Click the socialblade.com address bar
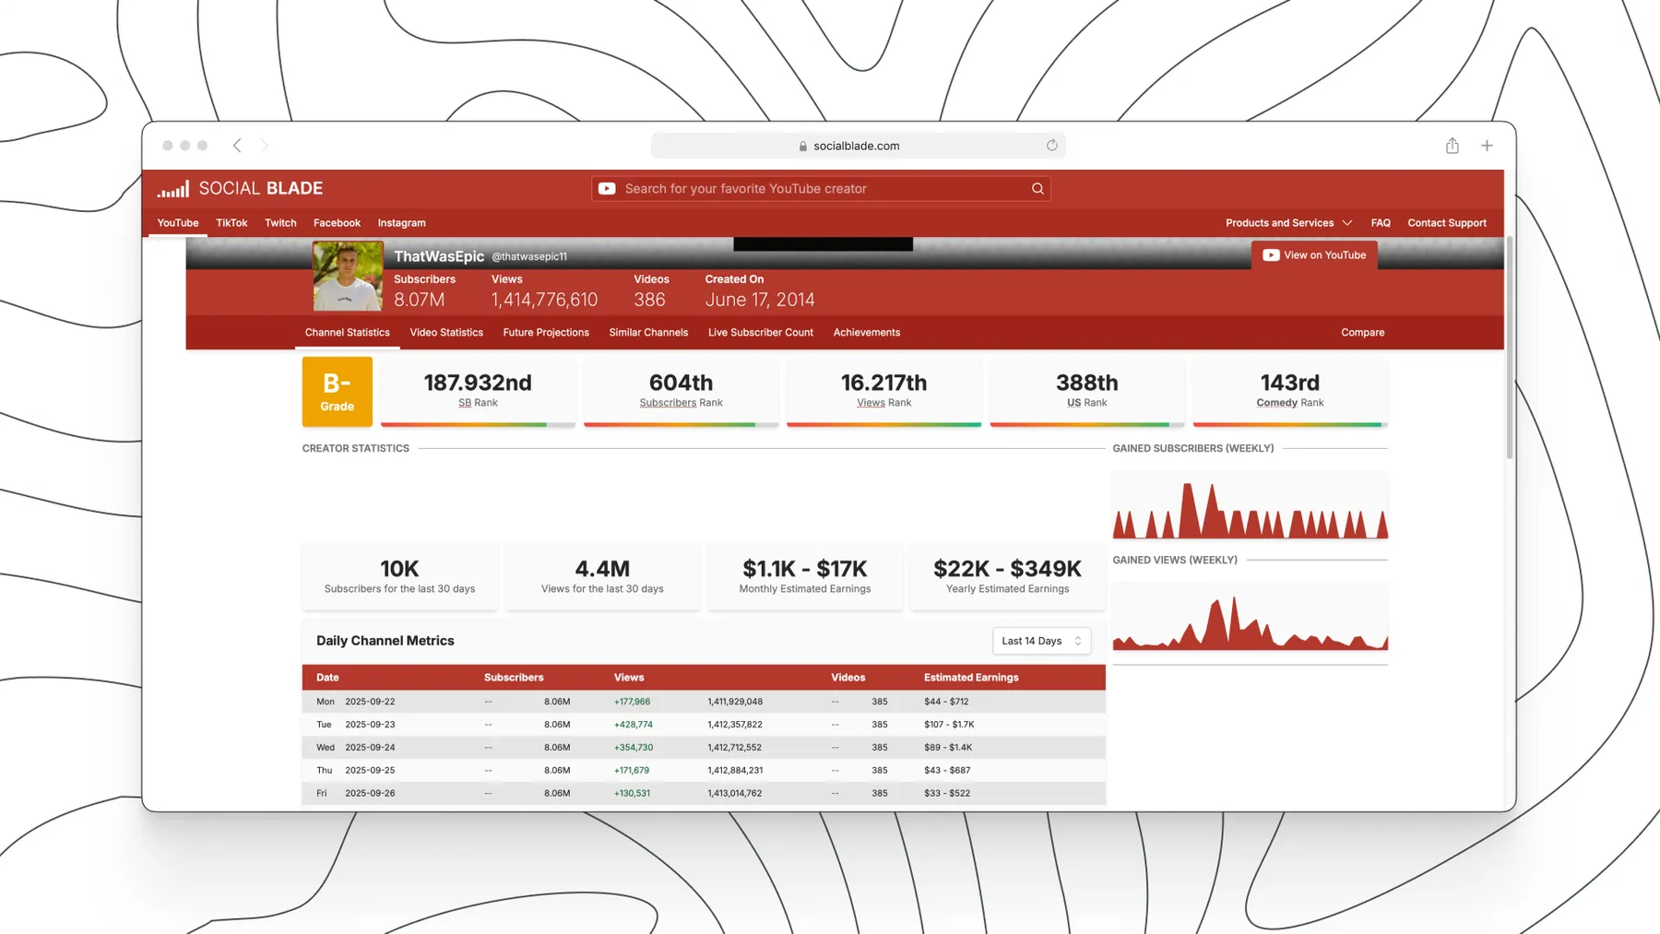The height and width of the screenshot is (934, 1660). click(x=858, y=146)
